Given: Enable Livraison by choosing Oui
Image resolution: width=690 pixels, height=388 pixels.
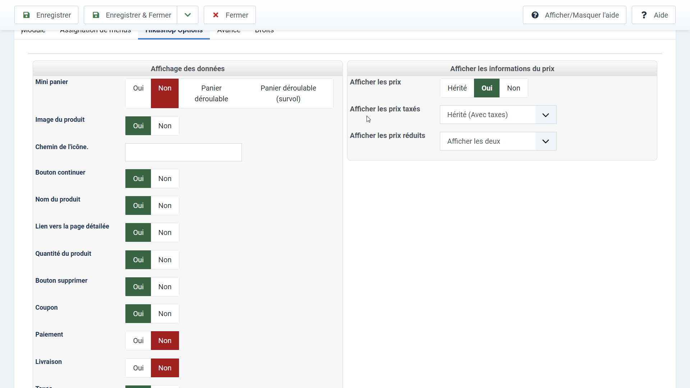Looking at the screenshot, I should coord(138,368).
